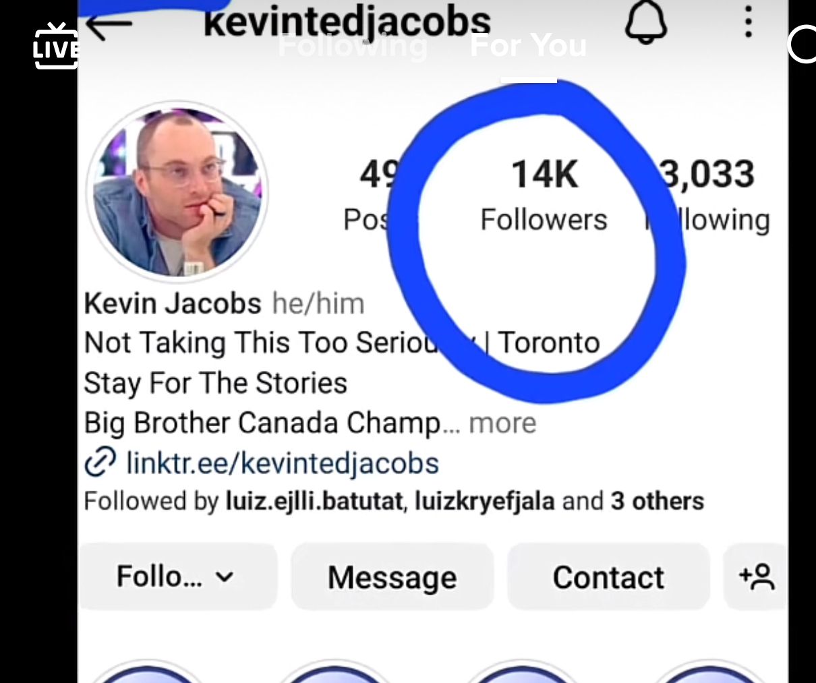The height and width of the screenshot is (683, 816).
Task: View the 3,033 Following list
Action: pos(707,196)
